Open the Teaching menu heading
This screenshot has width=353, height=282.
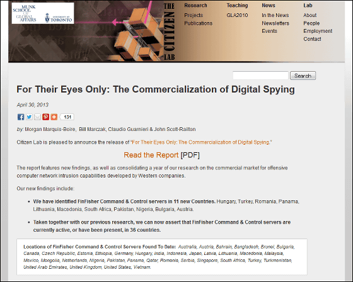tap(237, 6)
